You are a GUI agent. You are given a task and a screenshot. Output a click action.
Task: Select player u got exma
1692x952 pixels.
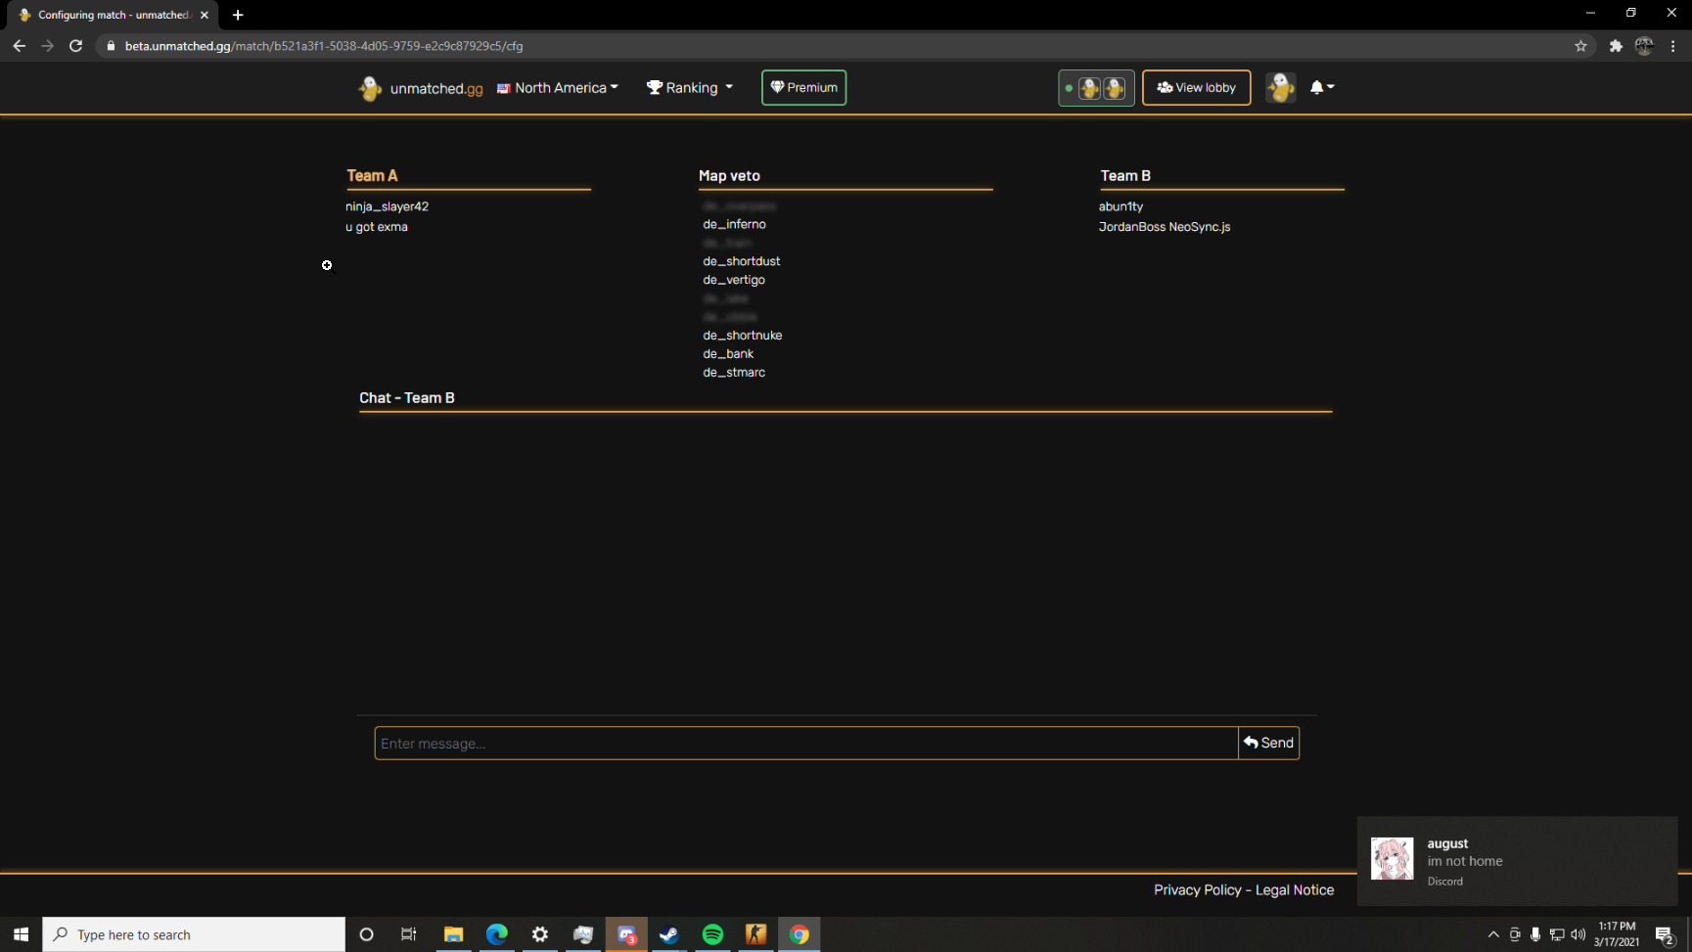tap(377, 227)
